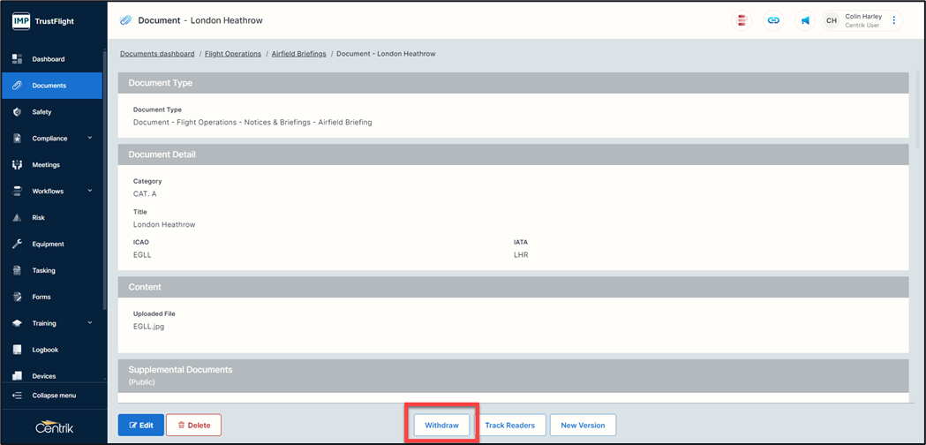Click the Equipment wrench icon
The width and height of the screenshot is (926, 445).
17,244
